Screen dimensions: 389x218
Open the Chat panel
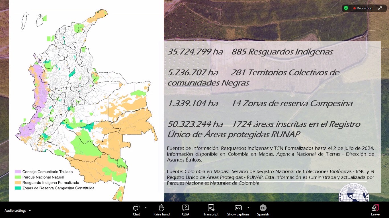136,210
